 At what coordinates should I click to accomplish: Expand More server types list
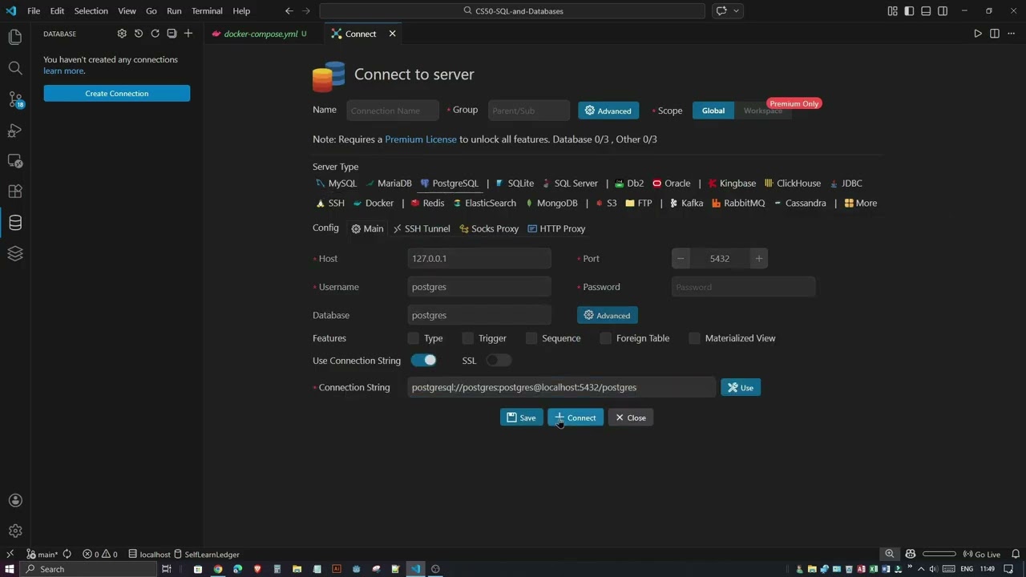coord(860,203)
